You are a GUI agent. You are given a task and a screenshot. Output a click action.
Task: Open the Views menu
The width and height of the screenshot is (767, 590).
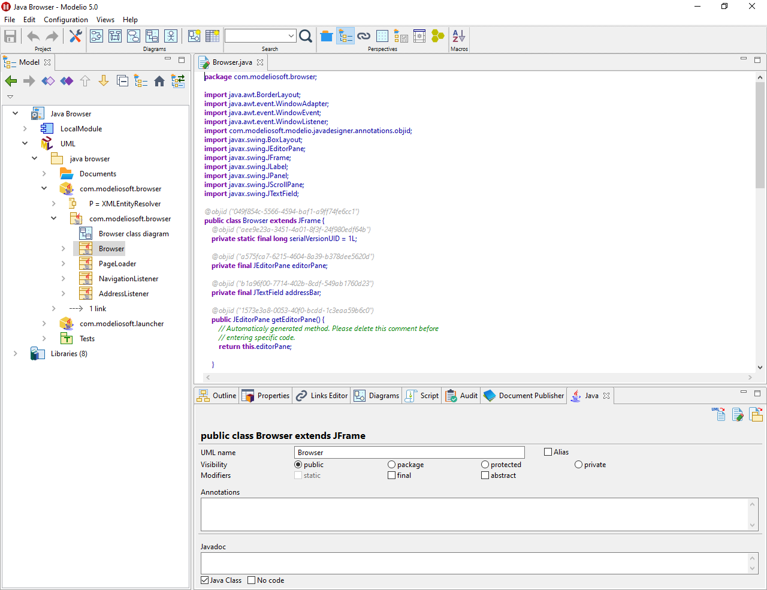(x=105, y=20)
